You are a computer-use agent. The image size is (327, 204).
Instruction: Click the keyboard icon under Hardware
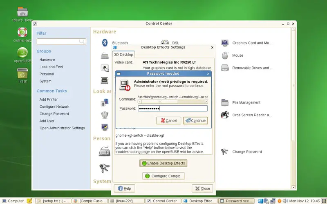(x=105, y=56)
